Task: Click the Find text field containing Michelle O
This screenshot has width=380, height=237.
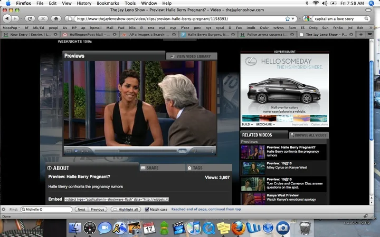Action: pos(46,210)
